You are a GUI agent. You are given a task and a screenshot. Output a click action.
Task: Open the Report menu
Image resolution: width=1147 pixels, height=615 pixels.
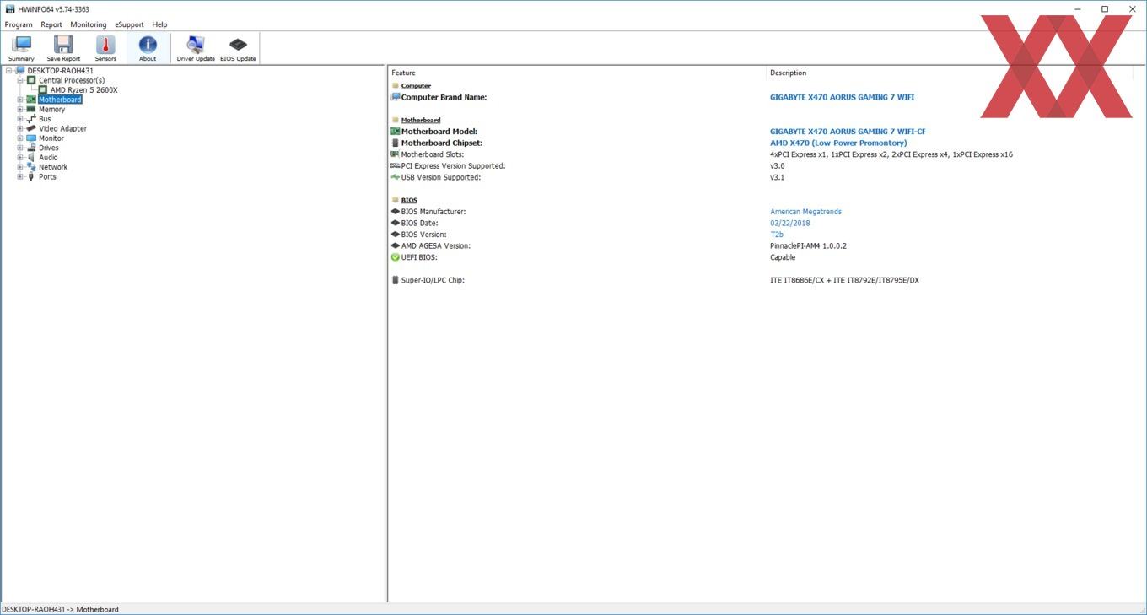coord(51,24)
